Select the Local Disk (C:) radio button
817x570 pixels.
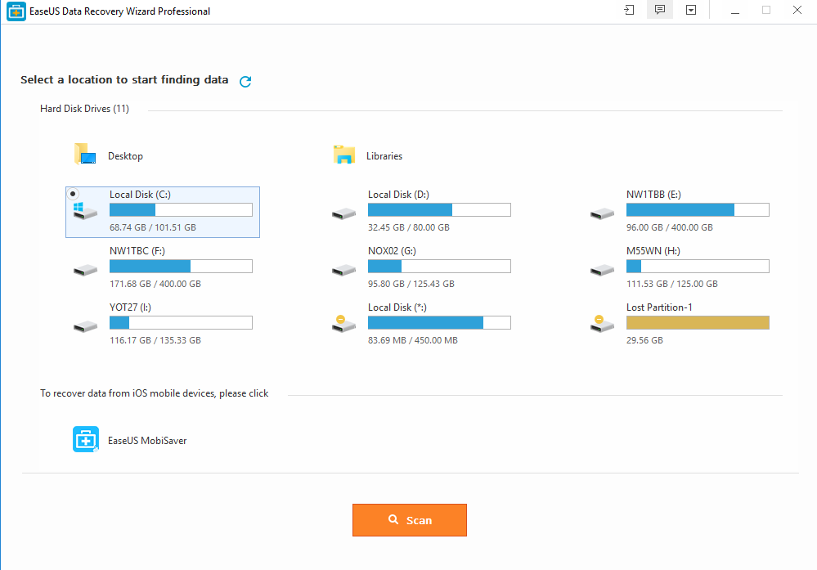click(x=74, y=194)
